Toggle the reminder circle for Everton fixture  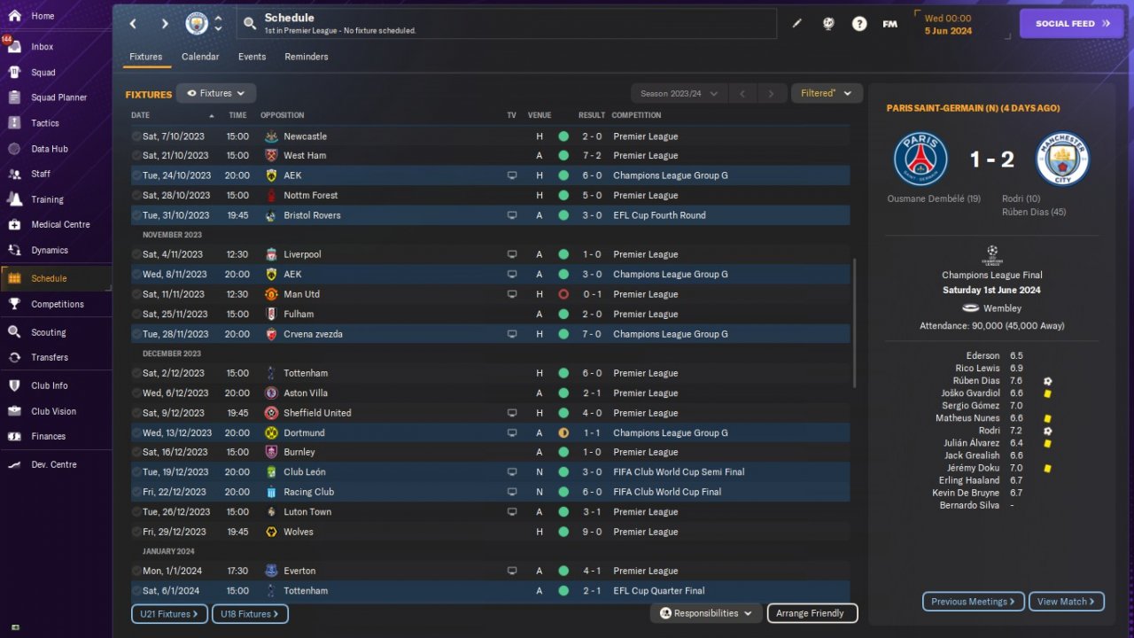[x=136, y=571]
